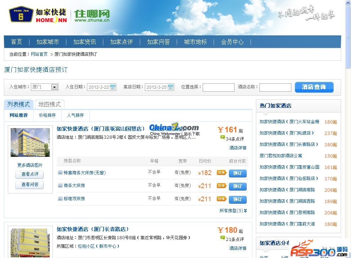Open sidebar link 厦门莲前大道
351x258 pixels.
pyautogui.click(x=287, y=224)
